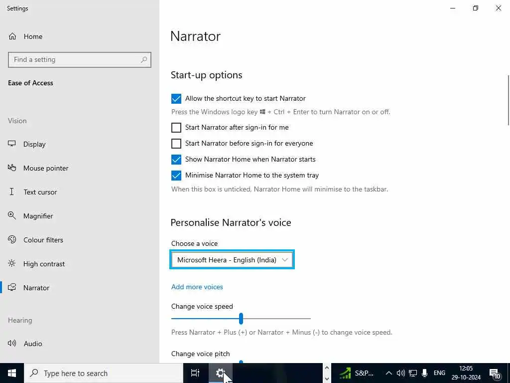510x383 pixels.
Task: Open Mouse pointer settings page
Action: click(46, 168)
